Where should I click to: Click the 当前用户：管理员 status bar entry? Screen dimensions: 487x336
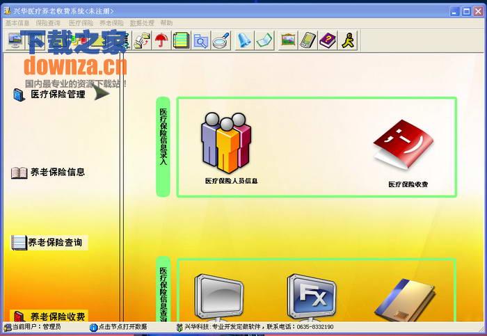pos(37,327)
